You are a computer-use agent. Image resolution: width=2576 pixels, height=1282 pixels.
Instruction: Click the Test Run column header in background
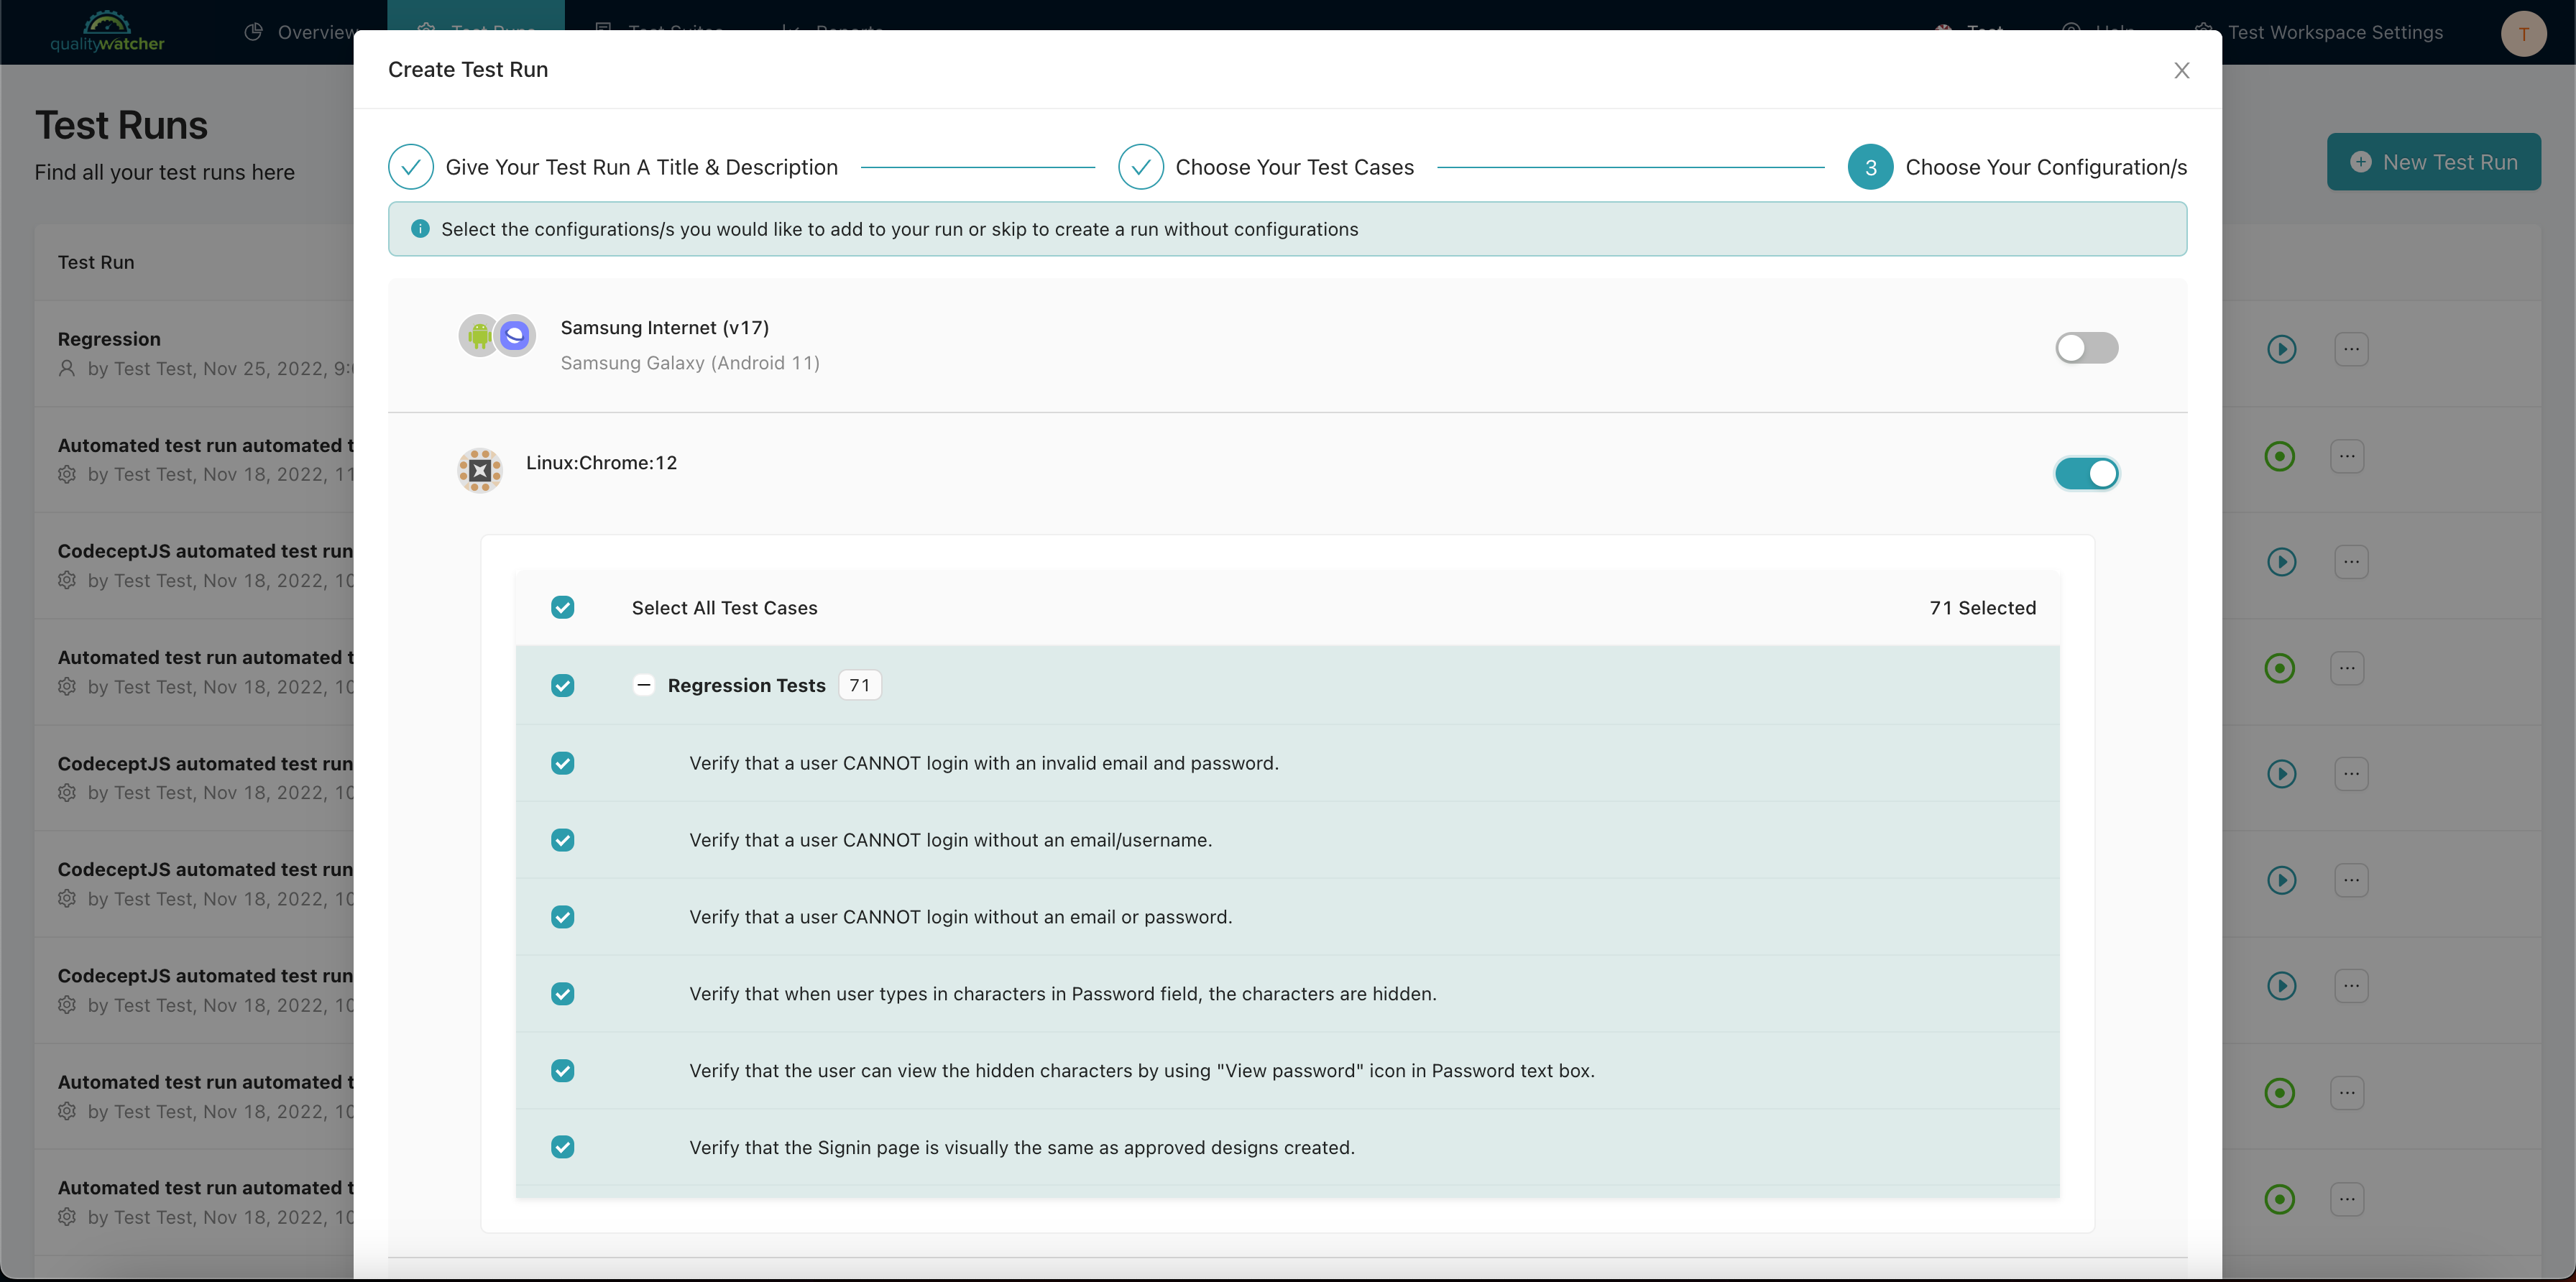(96, 262)
